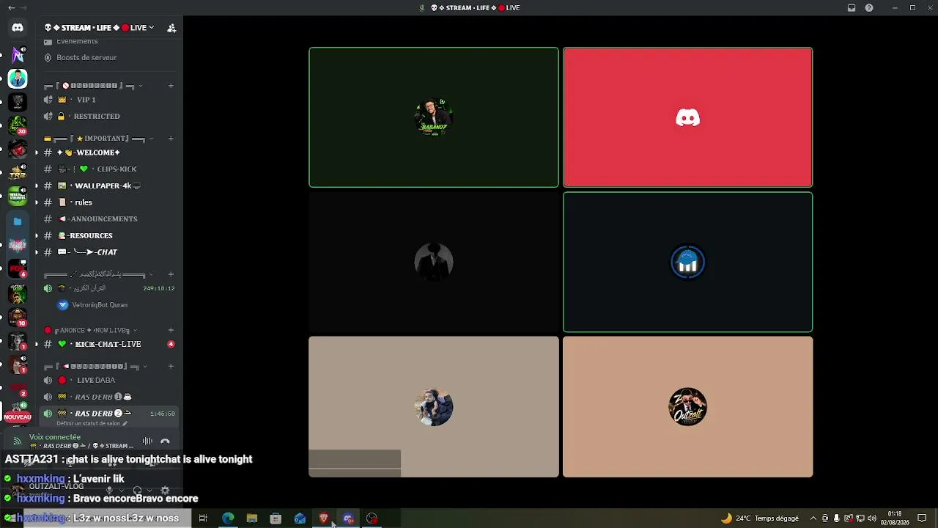Click Définir un statut de salon
Screen dimensions: 938x528
pyautogui.click(x=92, y=424)
